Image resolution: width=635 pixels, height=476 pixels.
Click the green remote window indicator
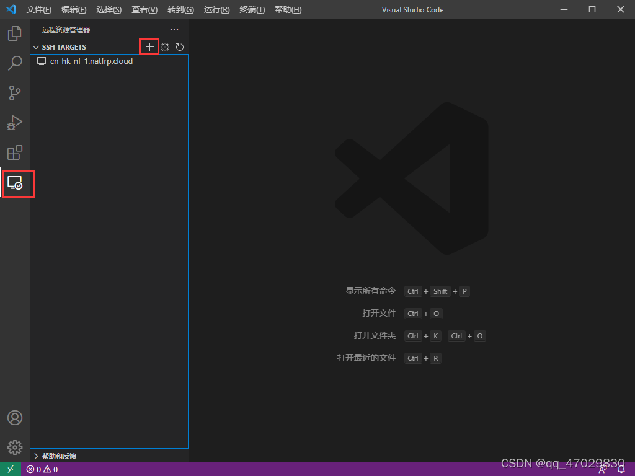pos(11,469)
